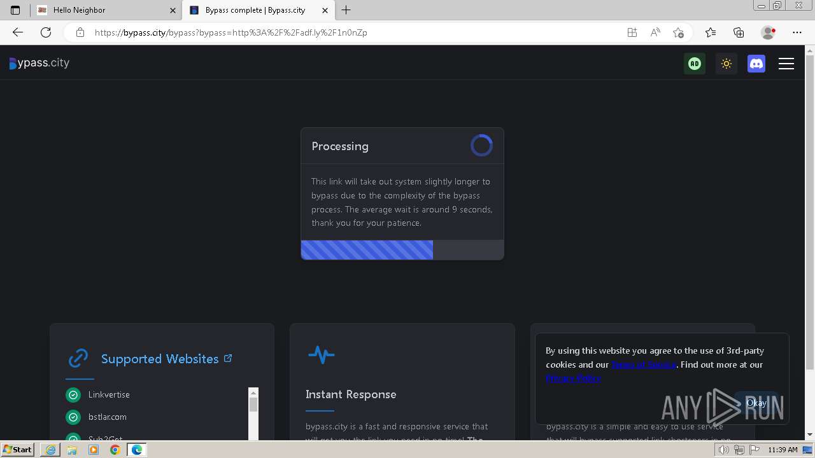Open the tab actions menu icon
Viewport: 815px width, 458px height.
tap(15, 10)
